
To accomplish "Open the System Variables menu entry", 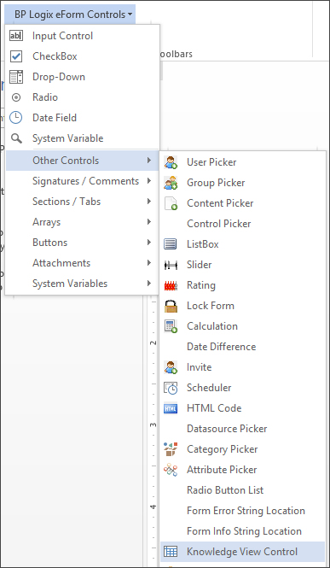I will (x=83, y=284).
